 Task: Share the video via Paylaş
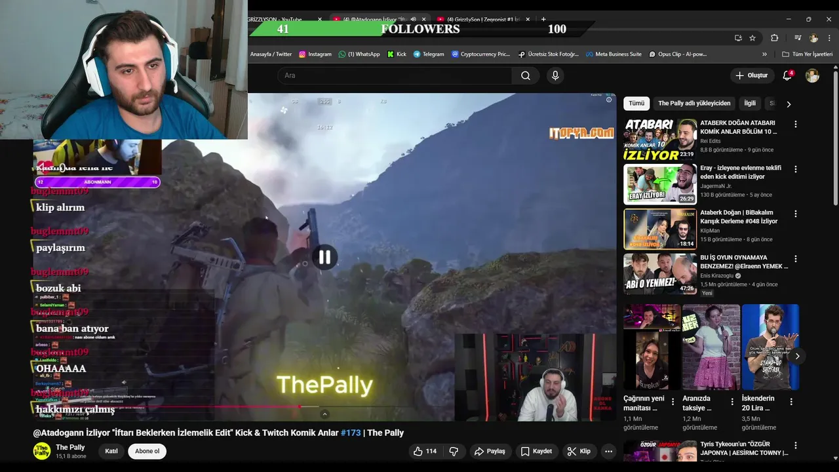tap(490, 451)
